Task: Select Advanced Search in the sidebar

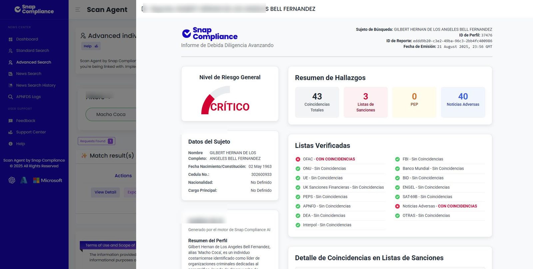Action: click(33, 62)
